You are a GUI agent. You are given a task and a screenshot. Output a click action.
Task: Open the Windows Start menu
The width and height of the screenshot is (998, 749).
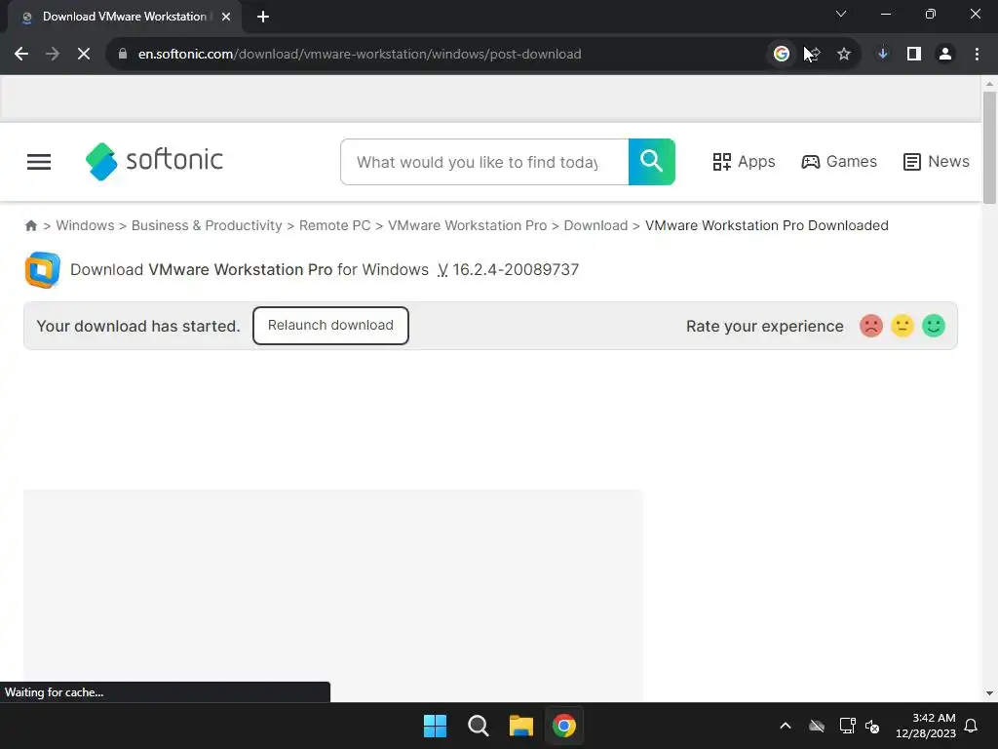(x=436, y=726)
